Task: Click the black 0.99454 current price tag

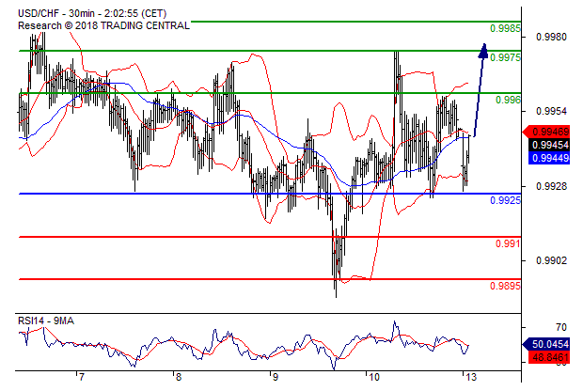Action: click(x=549, y=145)
